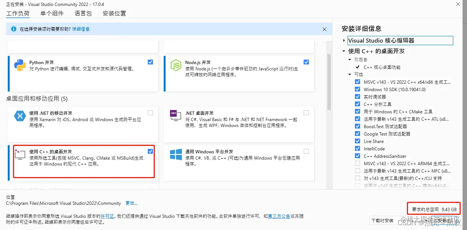
Task: Click the Xamarin .NET mobile development icon
Action: (x=20, y=116)
